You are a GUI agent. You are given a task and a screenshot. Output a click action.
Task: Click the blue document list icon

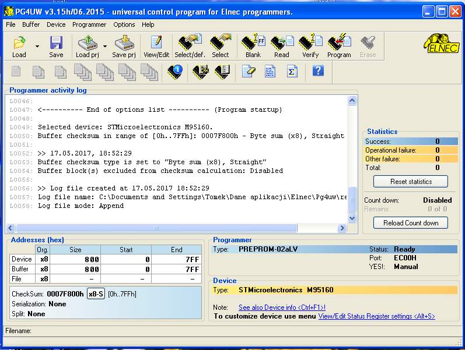[x=270, y=72]
